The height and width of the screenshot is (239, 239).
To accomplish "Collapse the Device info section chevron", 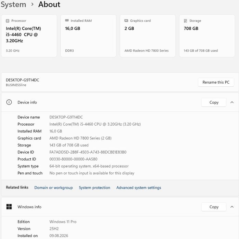I will 232,102.
